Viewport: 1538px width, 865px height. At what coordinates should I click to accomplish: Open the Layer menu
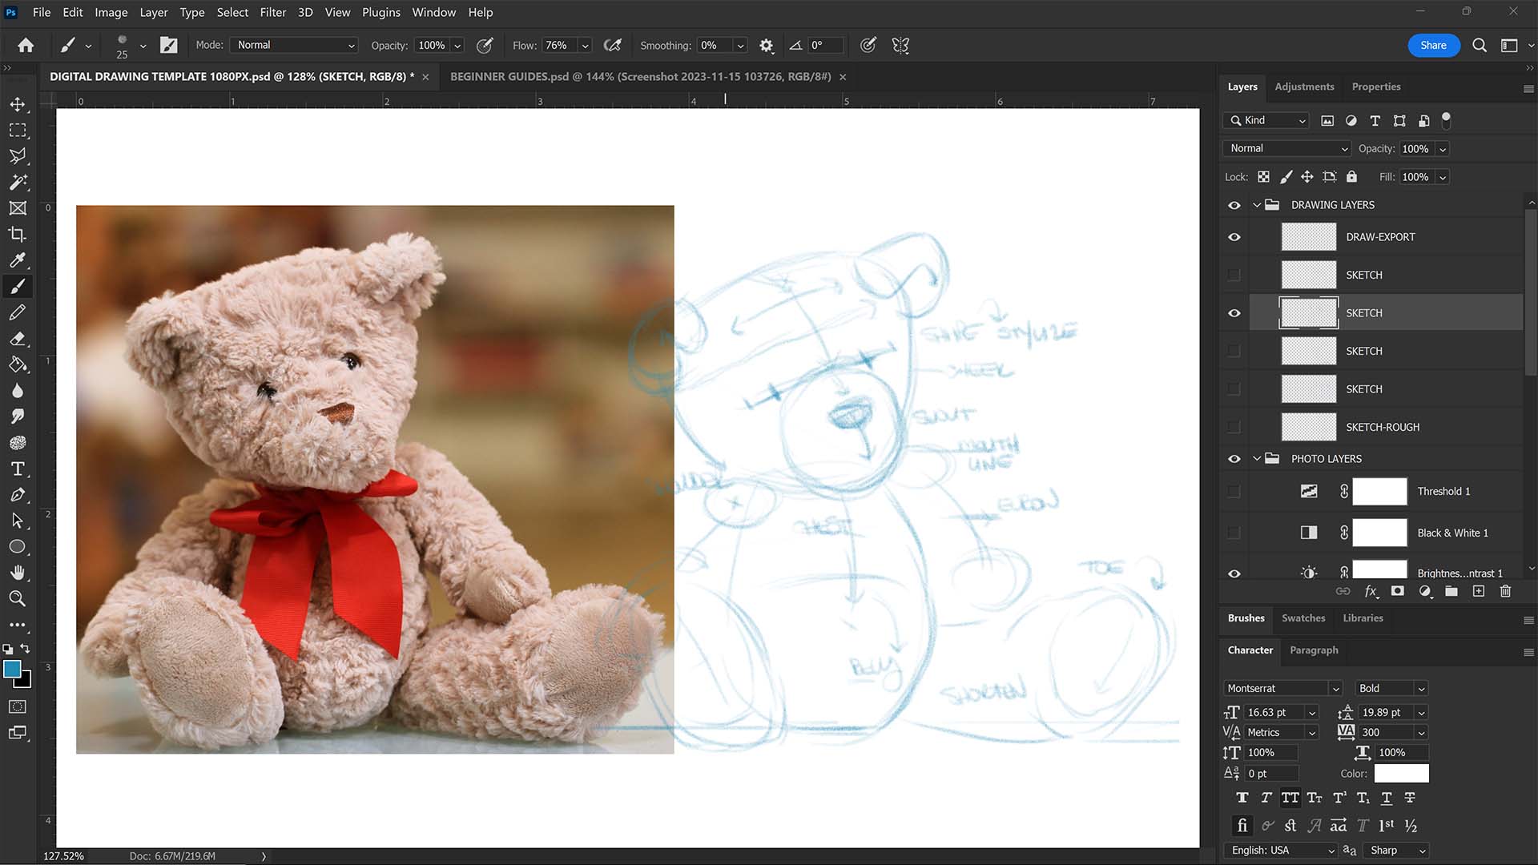(x=153, y=12)
